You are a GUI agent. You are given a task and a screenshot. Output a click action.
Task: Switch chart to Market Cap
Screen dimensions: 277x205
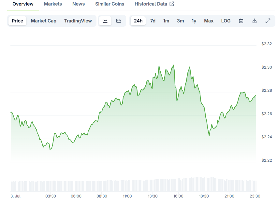point(44,21)
